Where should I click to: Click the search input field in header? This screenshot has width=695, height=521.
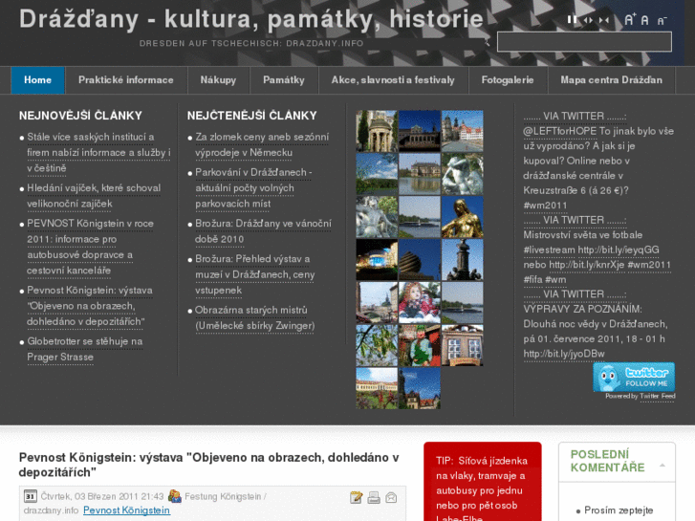pyautogui.click(x=584, y=42)
